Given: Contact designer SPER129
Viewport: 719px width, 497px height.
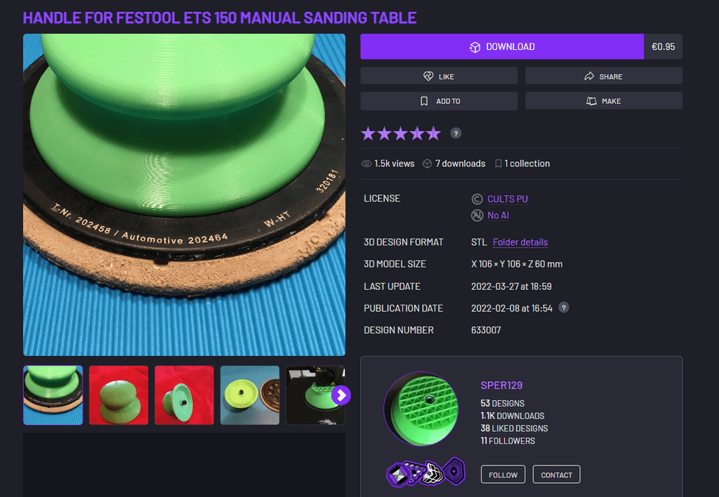Looking at the screenshot, I should (556, 475).
